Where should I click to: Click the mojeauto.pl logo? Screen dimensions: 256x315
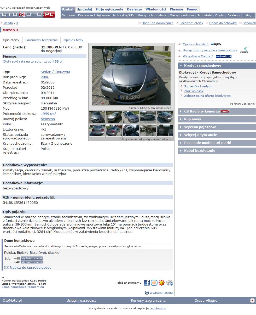[x=224, y=56]
